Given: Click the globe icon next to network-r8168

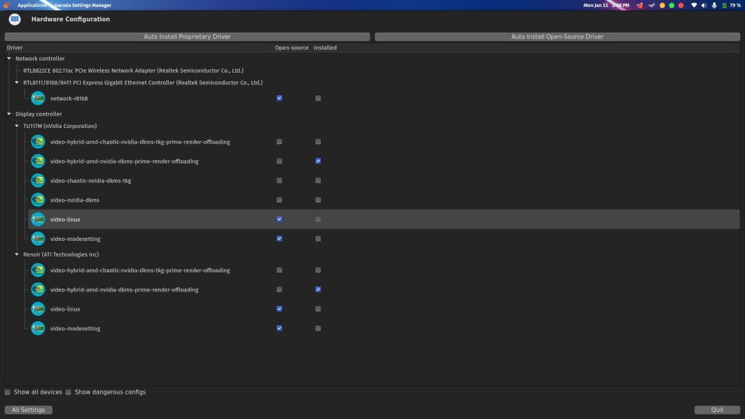Looking at the screenshot, I should pyautogui.click(x=38, y=97).
